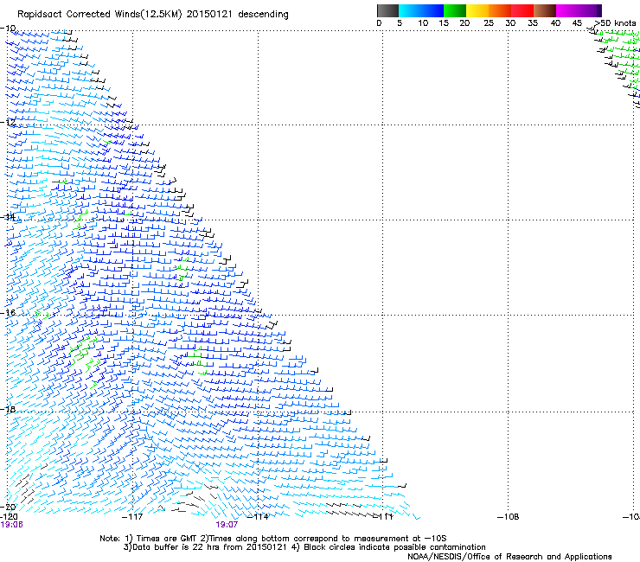640x562 pixels.
Task: Click the -10 latitude label
Action: pos(8,29)
